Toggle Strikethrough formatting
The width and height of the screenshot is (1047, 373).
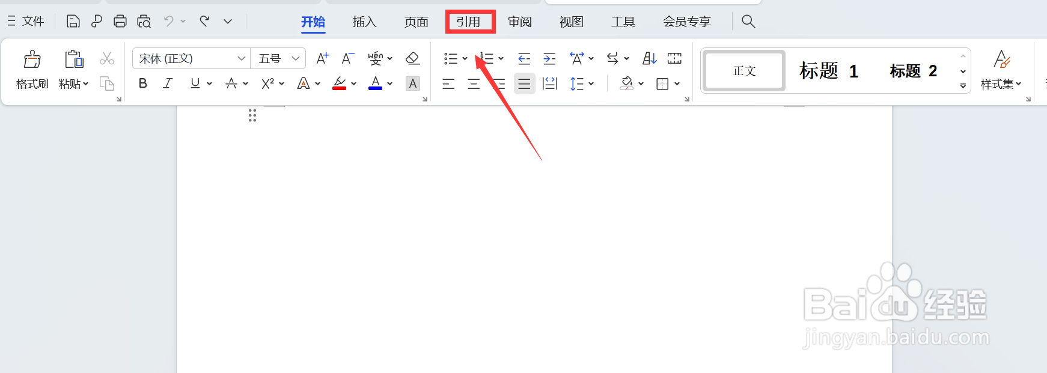click(x=231, y=83)
